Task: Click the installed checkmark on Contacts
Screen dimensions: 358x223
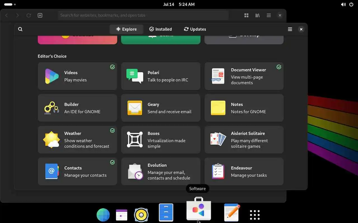Action: (x=112, y=162)
